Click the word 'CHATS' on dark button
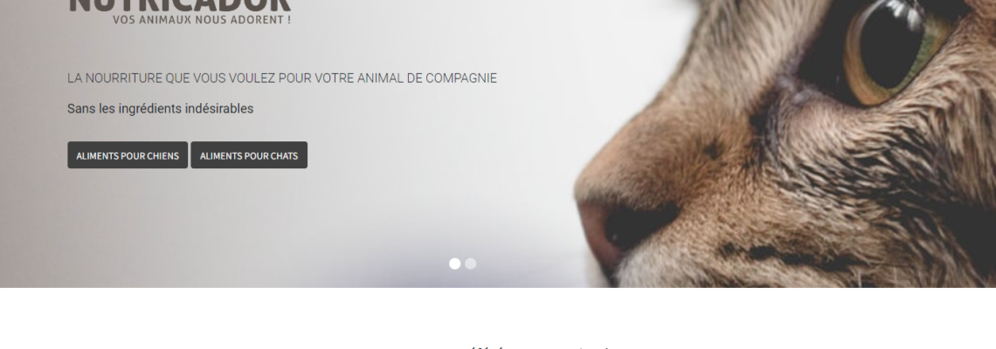The height and width of the screenshot is (349, 996). (284, 155)
